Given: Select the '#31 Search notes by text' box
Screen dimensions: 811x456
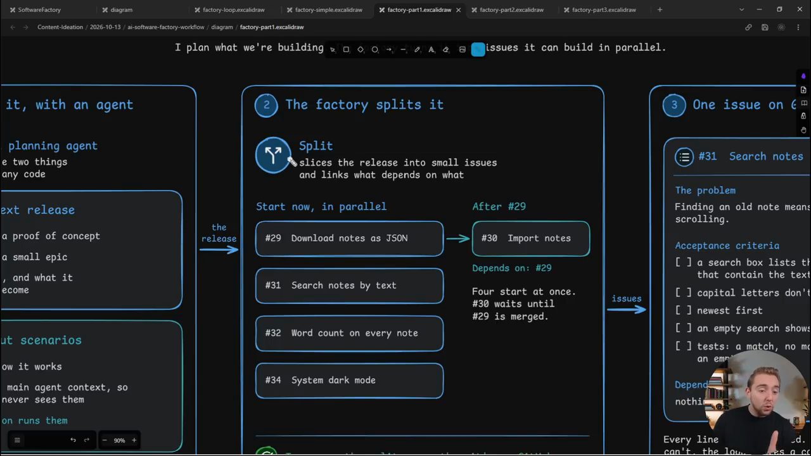Looking at the screenshot, I should (349, 286).
